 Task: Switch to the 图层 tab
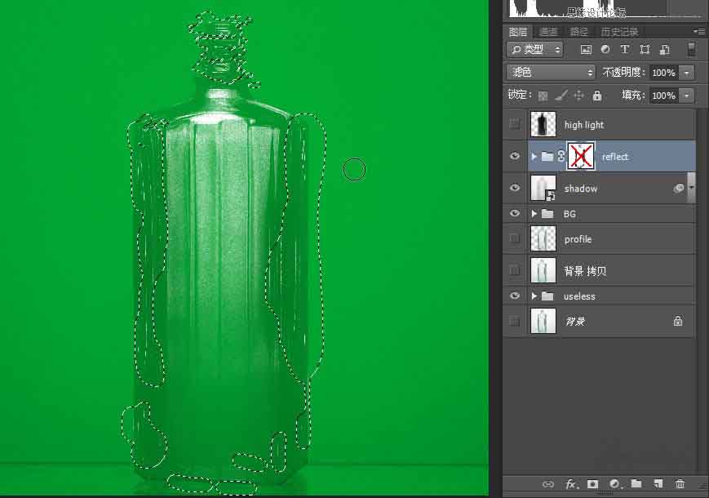[518, 32]
